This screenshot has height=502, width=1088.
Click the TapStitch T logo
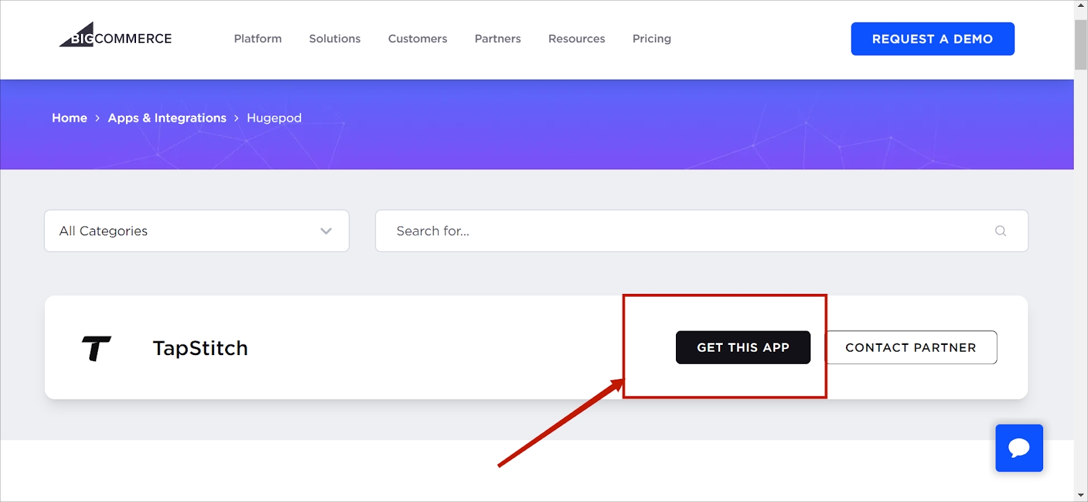[96, 348]
